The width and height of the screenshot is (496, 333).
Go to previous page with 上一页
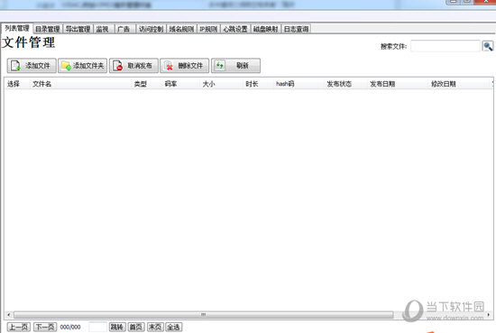[x=19, y=327]
